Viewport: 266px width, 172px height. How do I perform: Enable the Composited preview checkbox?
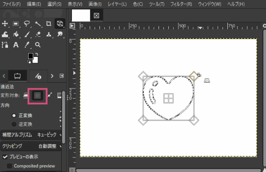9,166
